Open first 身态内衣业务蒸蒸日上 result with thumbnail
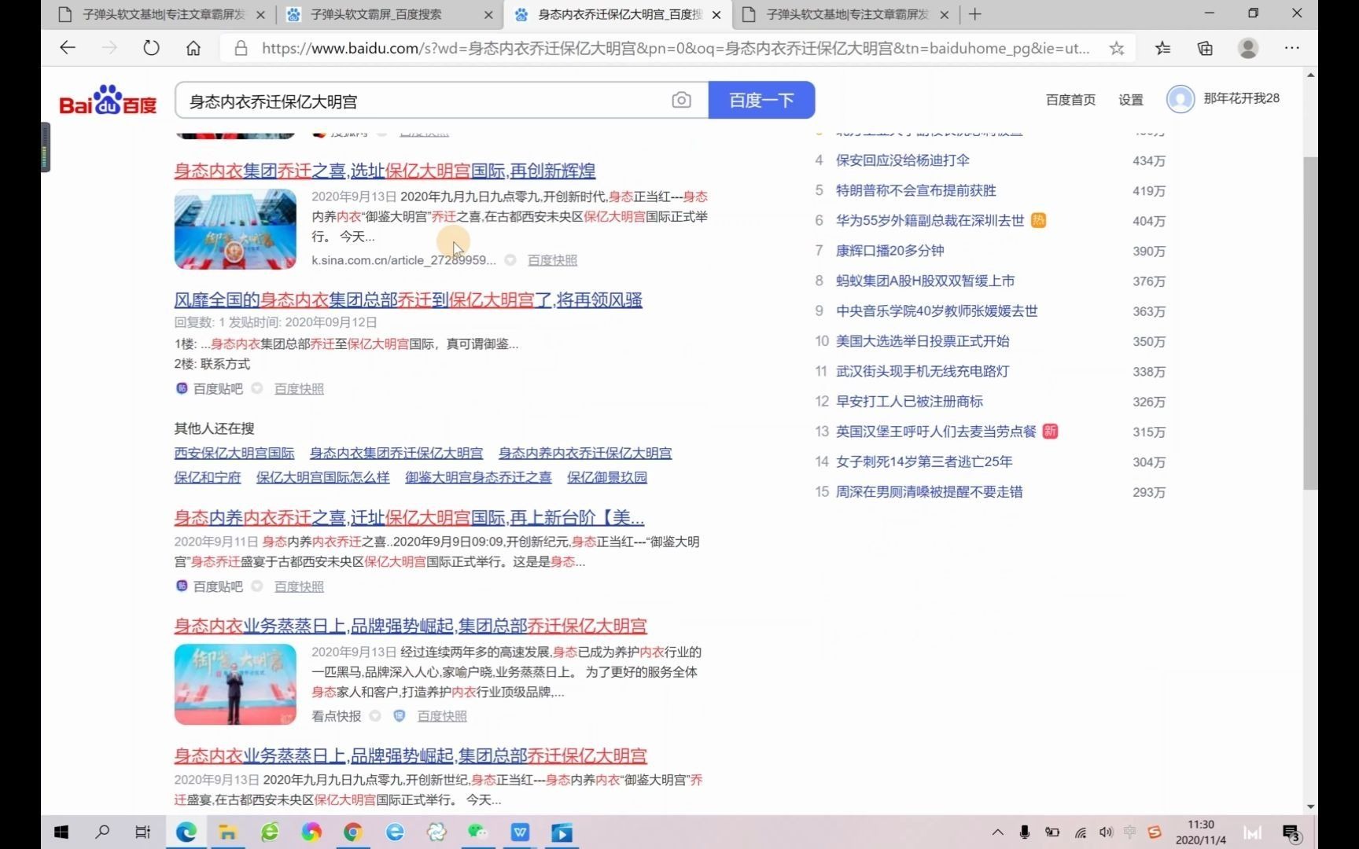1359x849 pixels. coord(411,626)
